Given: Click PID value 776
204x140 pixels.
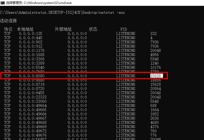Looking at the screenshot, I should coord(153,135).
